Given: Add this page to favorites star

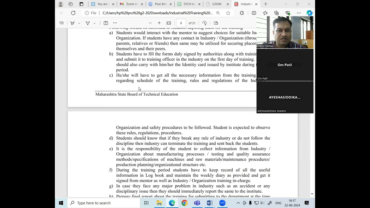Looking at the screenshot, I should pyautogui.click(x=228, y=13).
